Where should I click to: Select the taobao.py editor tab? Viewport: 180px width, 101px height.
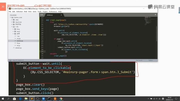(x=54, y=15)
